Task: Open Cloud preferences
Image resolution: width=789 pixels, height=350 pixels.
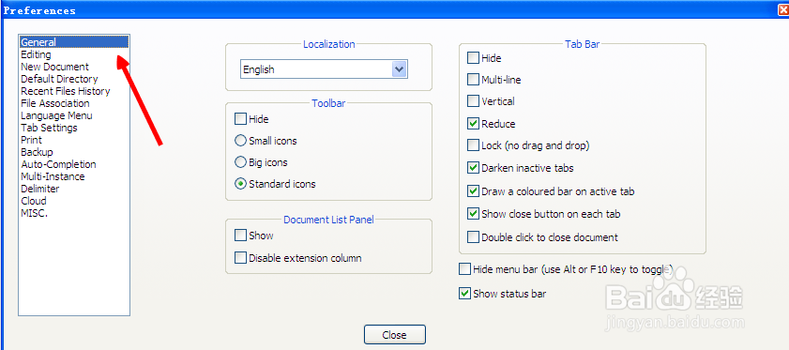Action: click(34, 201)
